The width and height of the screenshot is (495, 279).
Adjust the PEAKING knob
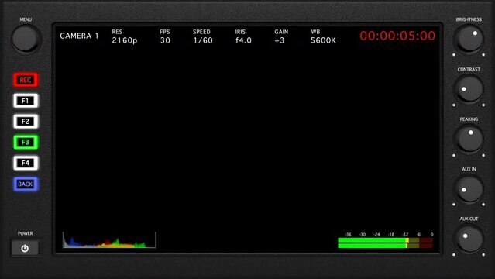click(469, 139)
